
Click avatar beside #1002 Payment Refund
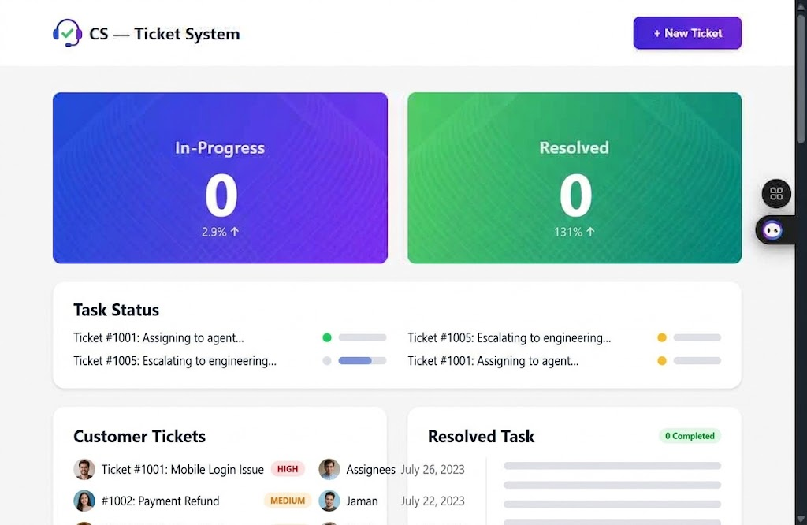pos(84,501)
